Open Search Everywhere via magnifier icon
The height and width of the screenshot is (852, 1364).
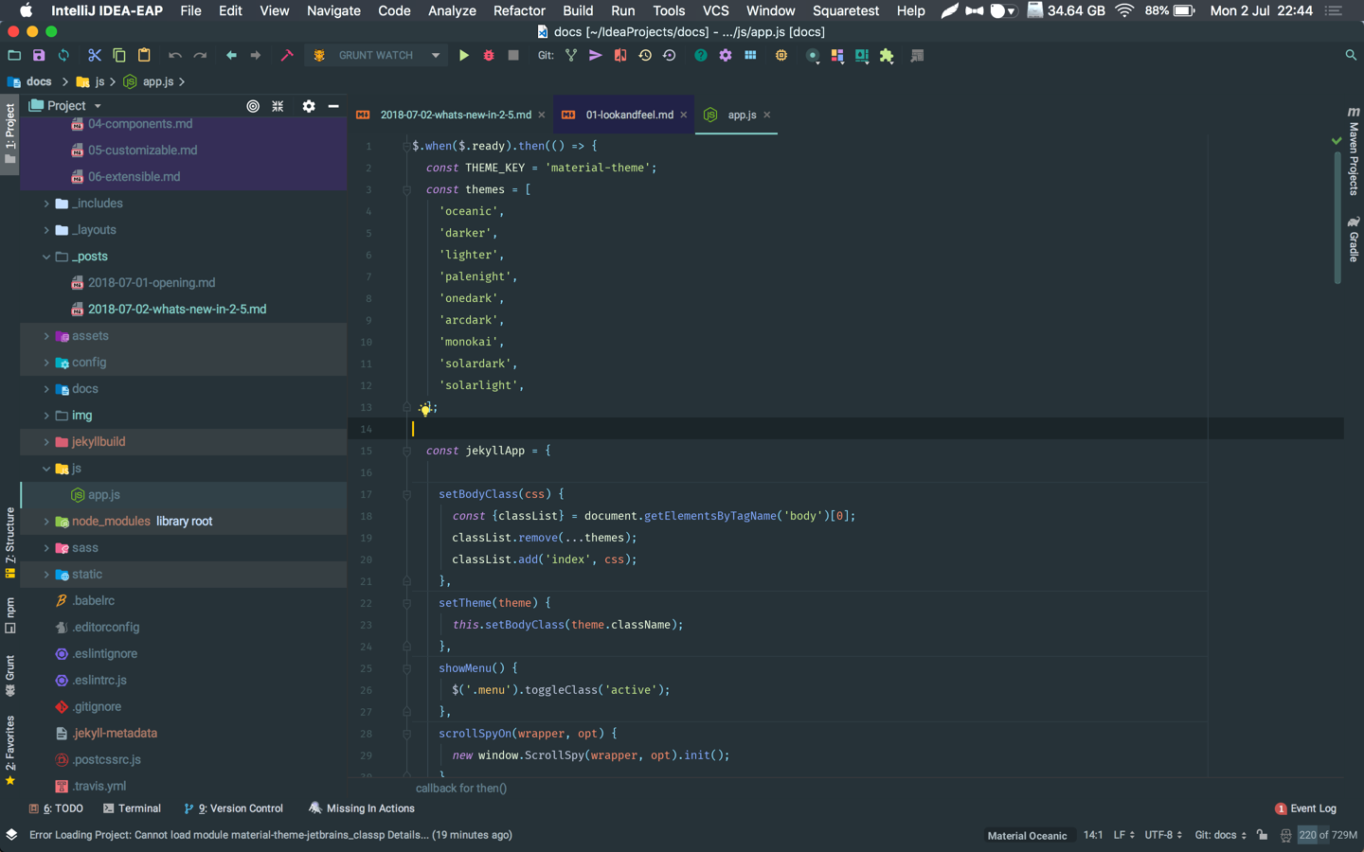(1351, 55)
